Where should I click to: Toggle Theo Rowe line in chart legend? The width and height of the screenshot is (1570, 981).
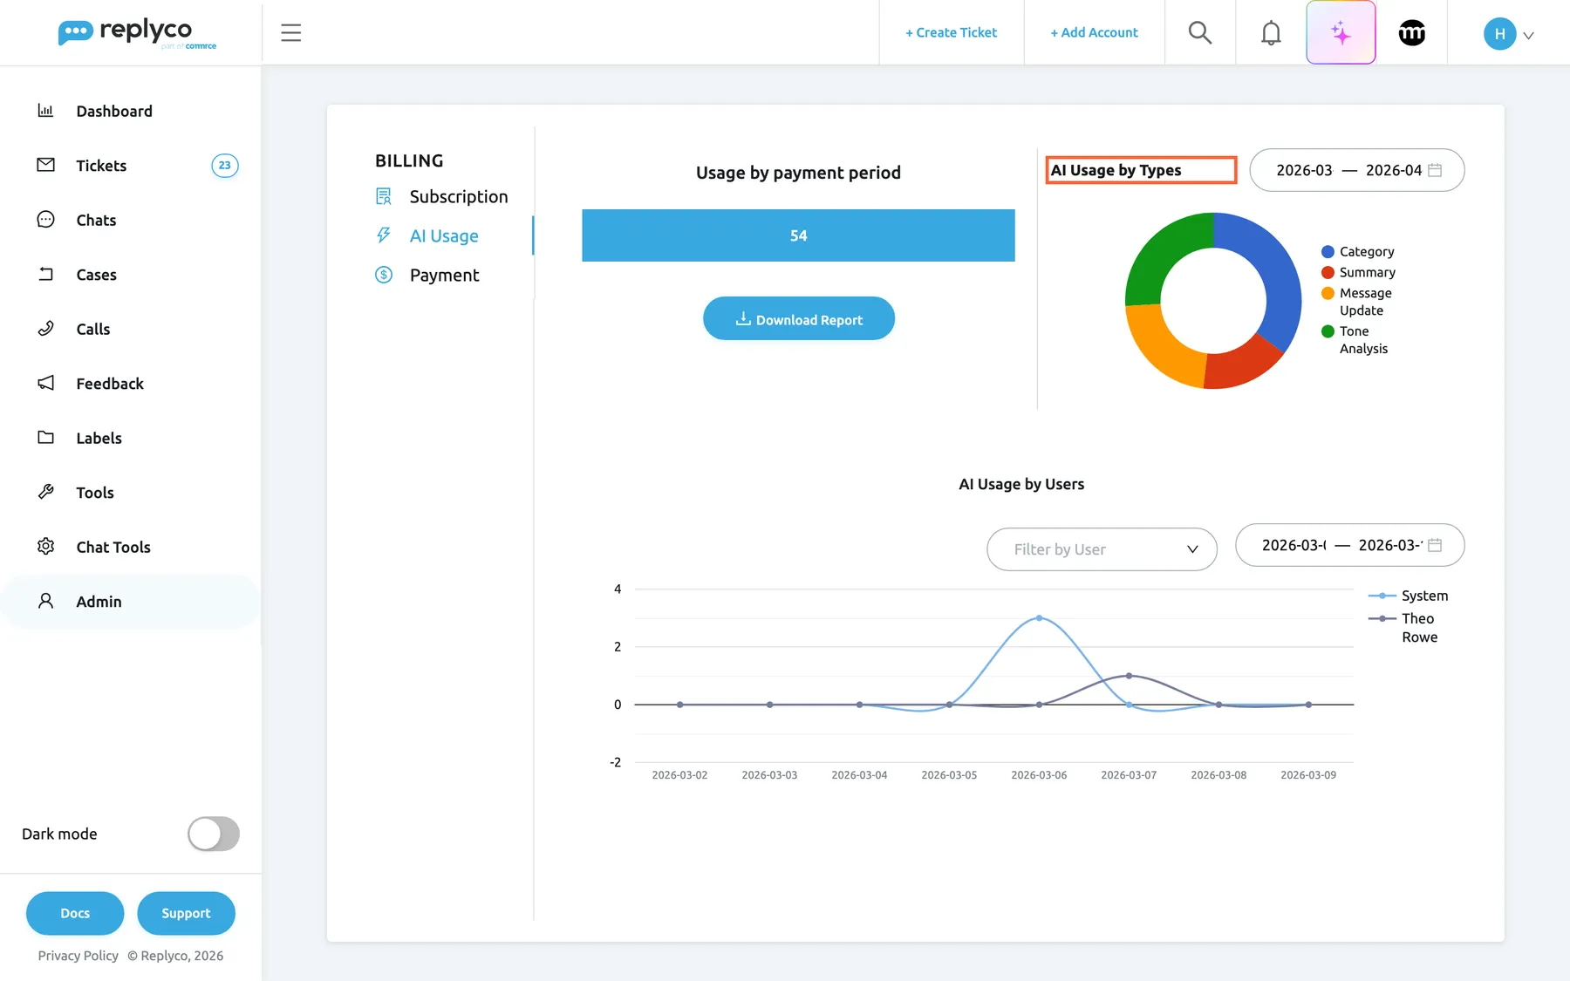point(1403,628)
